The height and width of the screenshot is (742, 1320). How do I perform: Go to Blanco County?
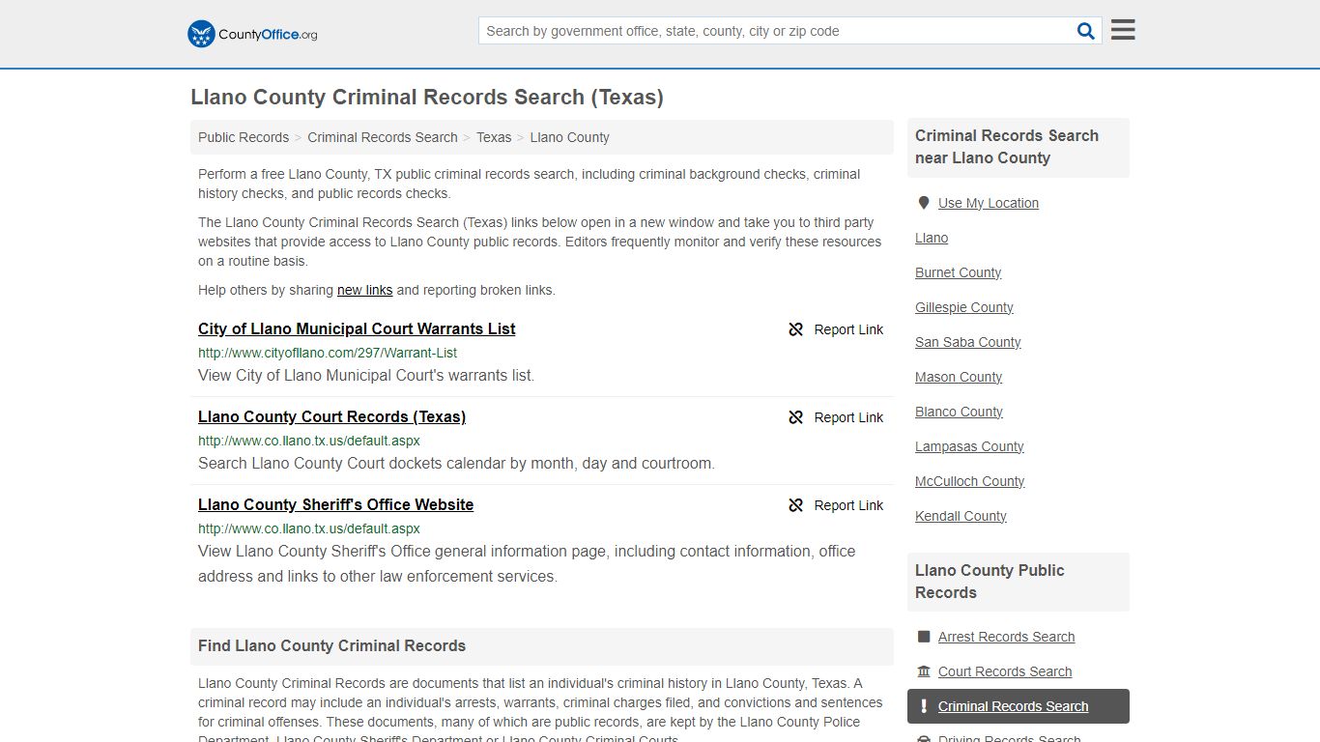[959, 412]
